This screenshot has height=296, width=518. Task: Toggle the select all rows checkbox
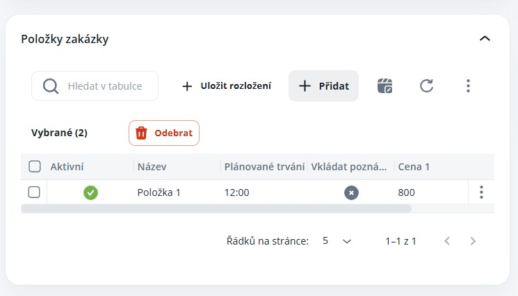click(34, 167)
